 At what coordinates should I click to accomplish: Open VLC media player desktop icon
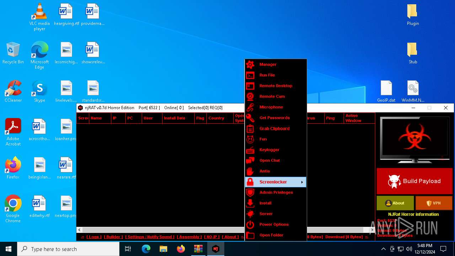point(39,17)
